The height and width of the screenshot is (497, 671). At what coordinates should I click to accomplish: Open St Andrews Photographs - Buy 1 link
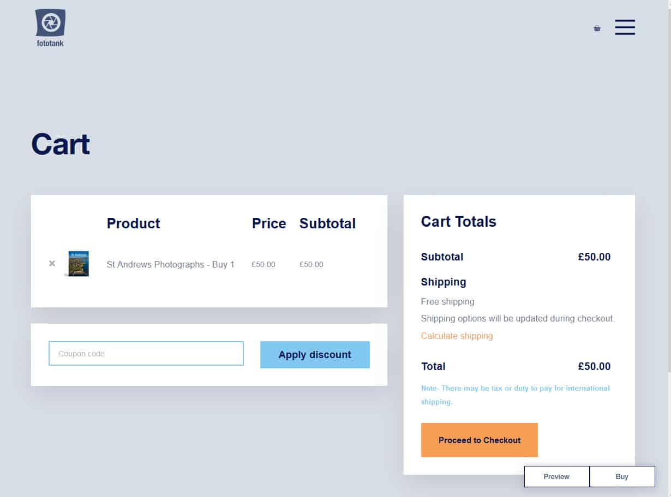(170, 264)
